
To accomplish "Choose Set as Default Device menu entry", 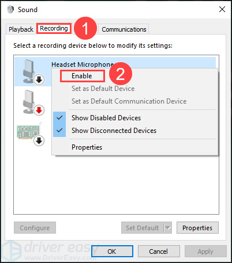I will (x=103, y=89).
